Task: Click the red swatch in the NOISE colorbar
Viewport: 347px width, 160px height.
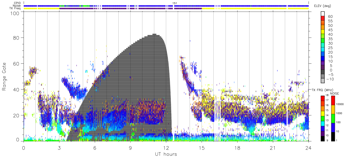Action: click(x=333, y=100)
